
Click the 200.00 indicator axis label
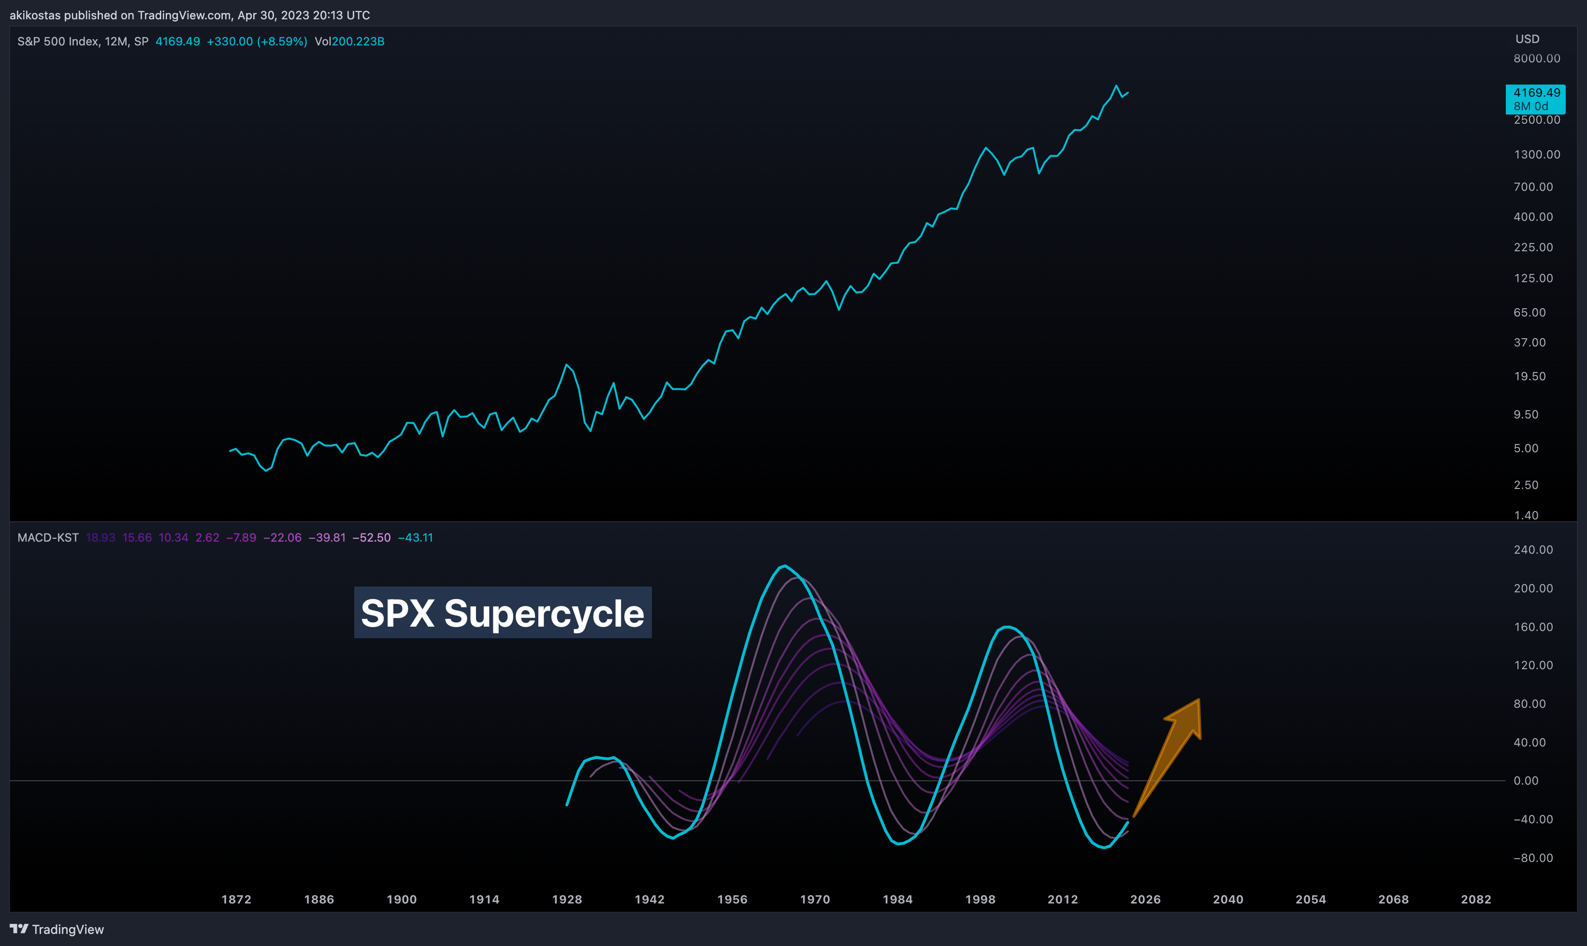(1533, 588)
